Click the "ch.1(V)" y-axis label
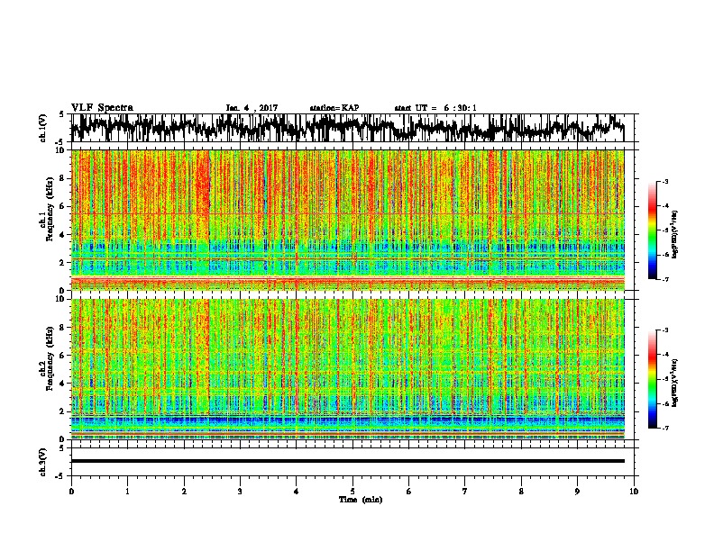Screen dimensions: 714x551 coord(43,128)
